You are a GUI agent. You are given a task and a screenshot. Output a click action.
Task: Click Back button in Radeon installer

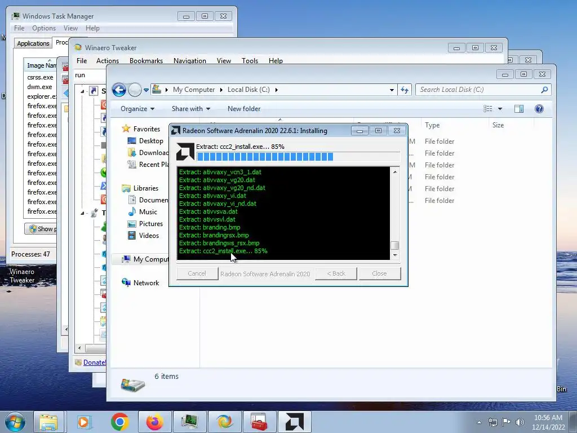(336, 273)
